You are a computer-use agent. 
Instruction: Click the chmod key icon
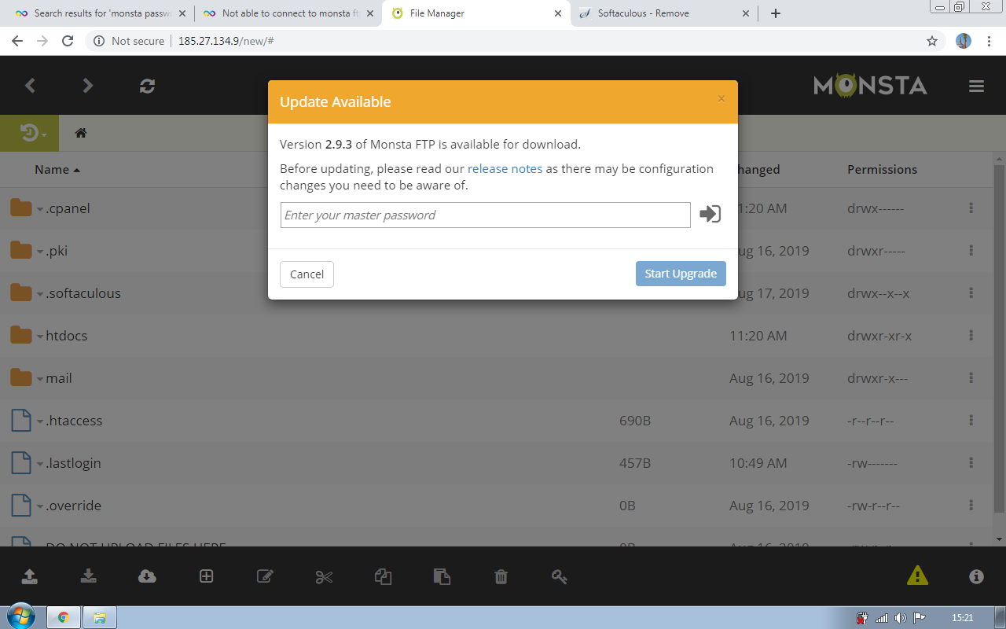pyautogui.click(x=559, y=576)
